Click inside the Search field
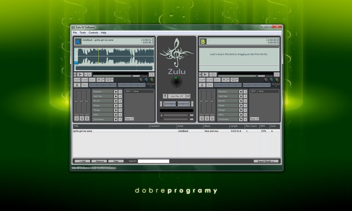This screenshot has width=352, height=211. coord(153,161)
